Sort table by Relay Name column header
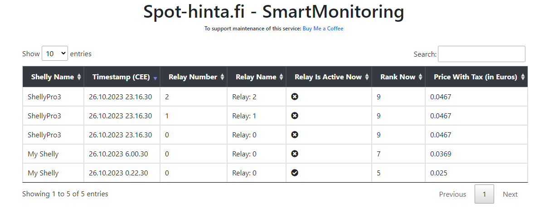Viewport: 544px width, 223px height. pyautogui.click(x=256, y=77)
